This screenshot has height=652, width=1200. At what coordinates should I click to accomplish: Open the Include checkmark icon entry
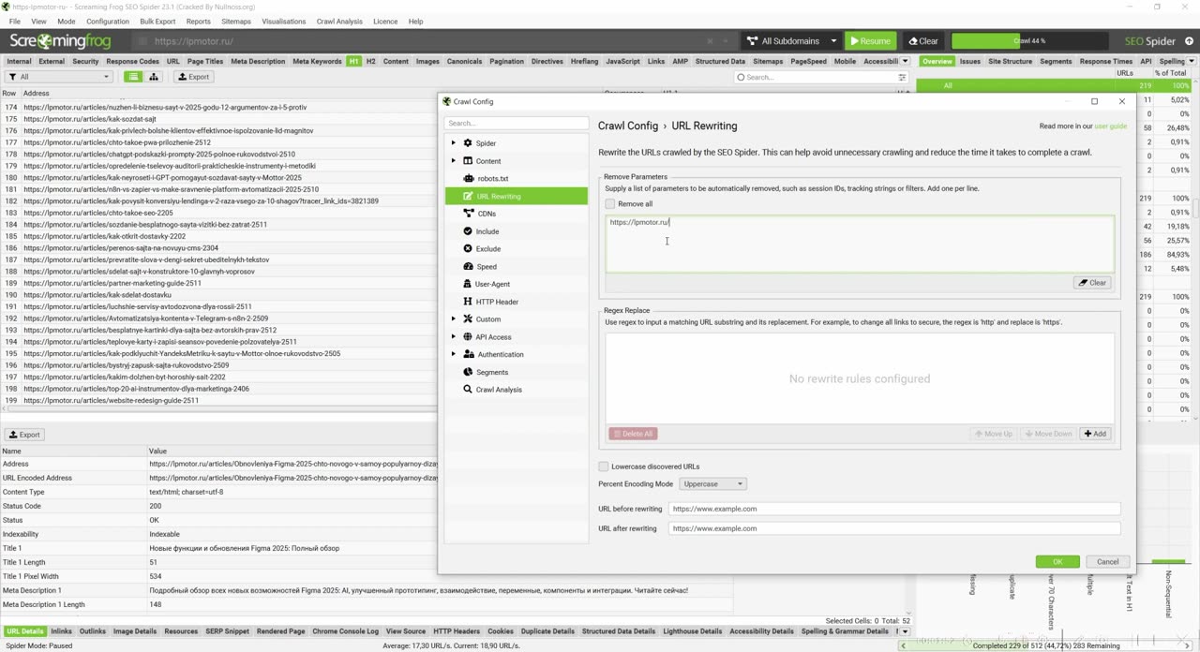(x=468, y=231)
